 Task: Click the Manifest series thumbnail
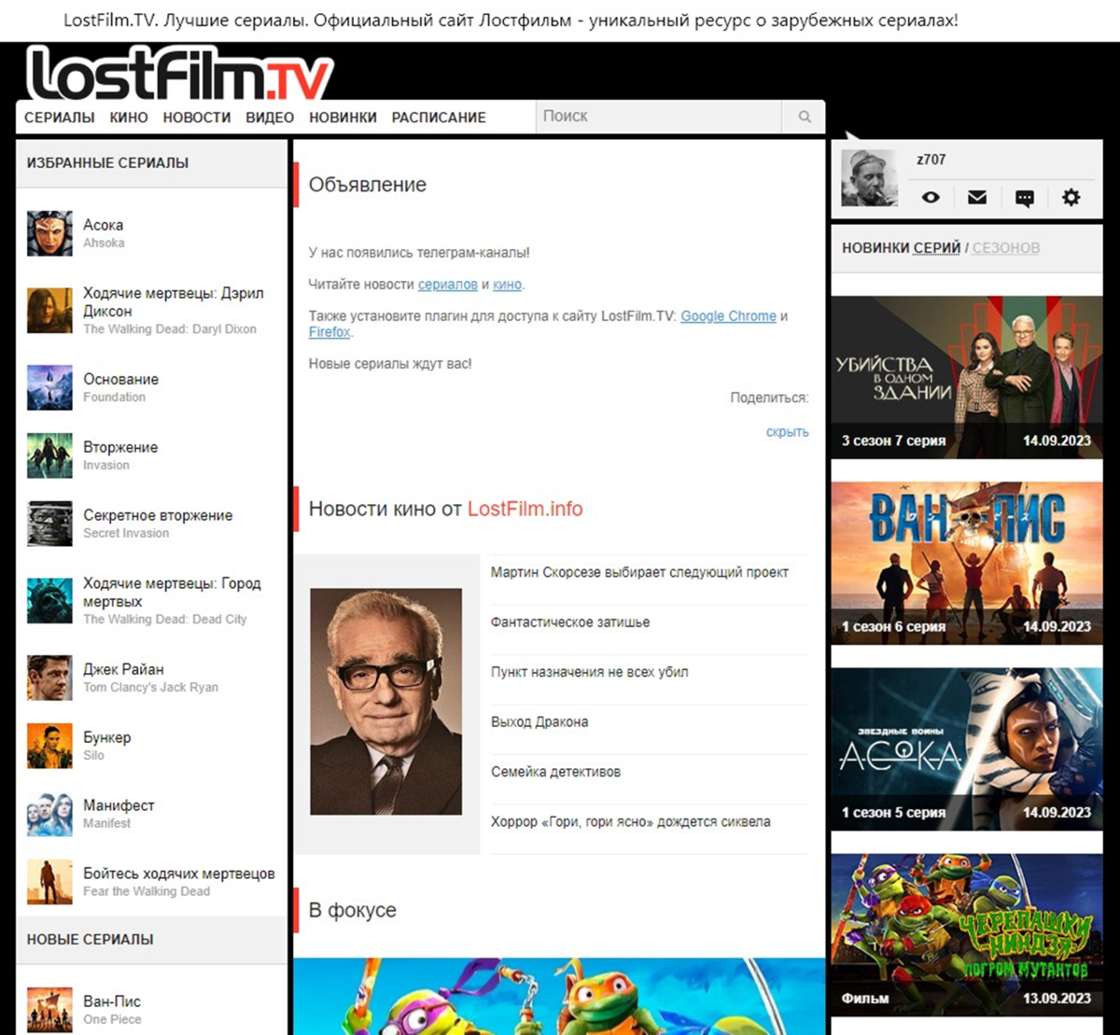pos(49,814)
